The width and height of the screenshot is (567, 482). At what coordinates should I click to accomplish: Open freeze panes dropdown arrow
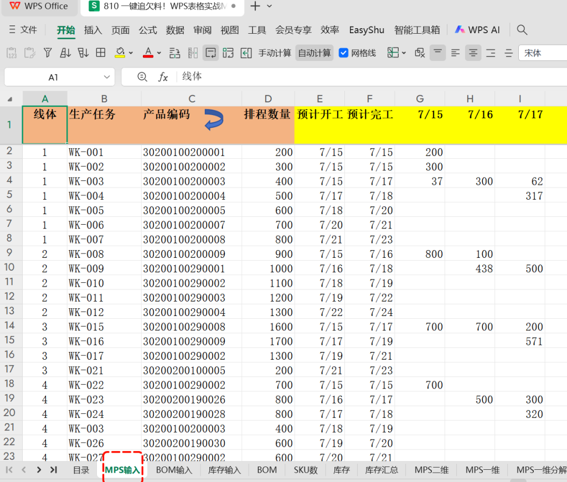click(x=404, y=54)
